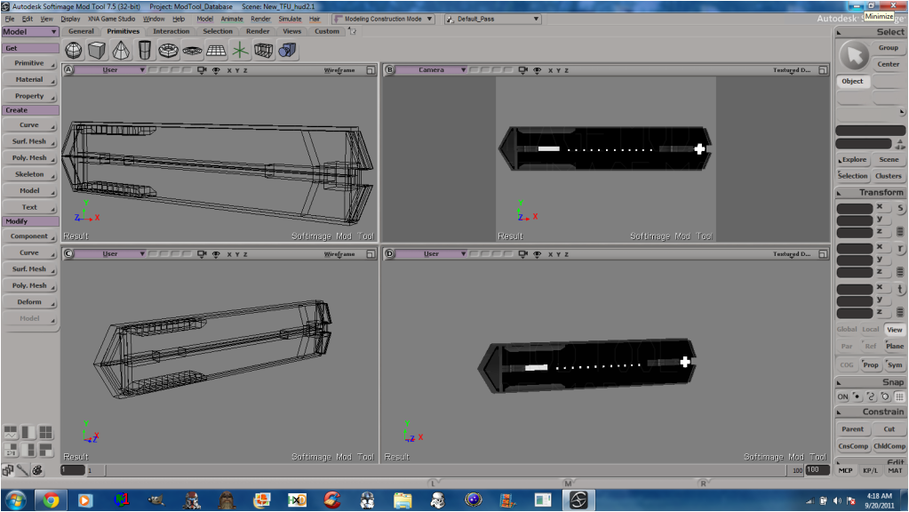Open the XNA Game Studio menu
Viewport: 909px width, 512px height.
(x=111, y=20)
